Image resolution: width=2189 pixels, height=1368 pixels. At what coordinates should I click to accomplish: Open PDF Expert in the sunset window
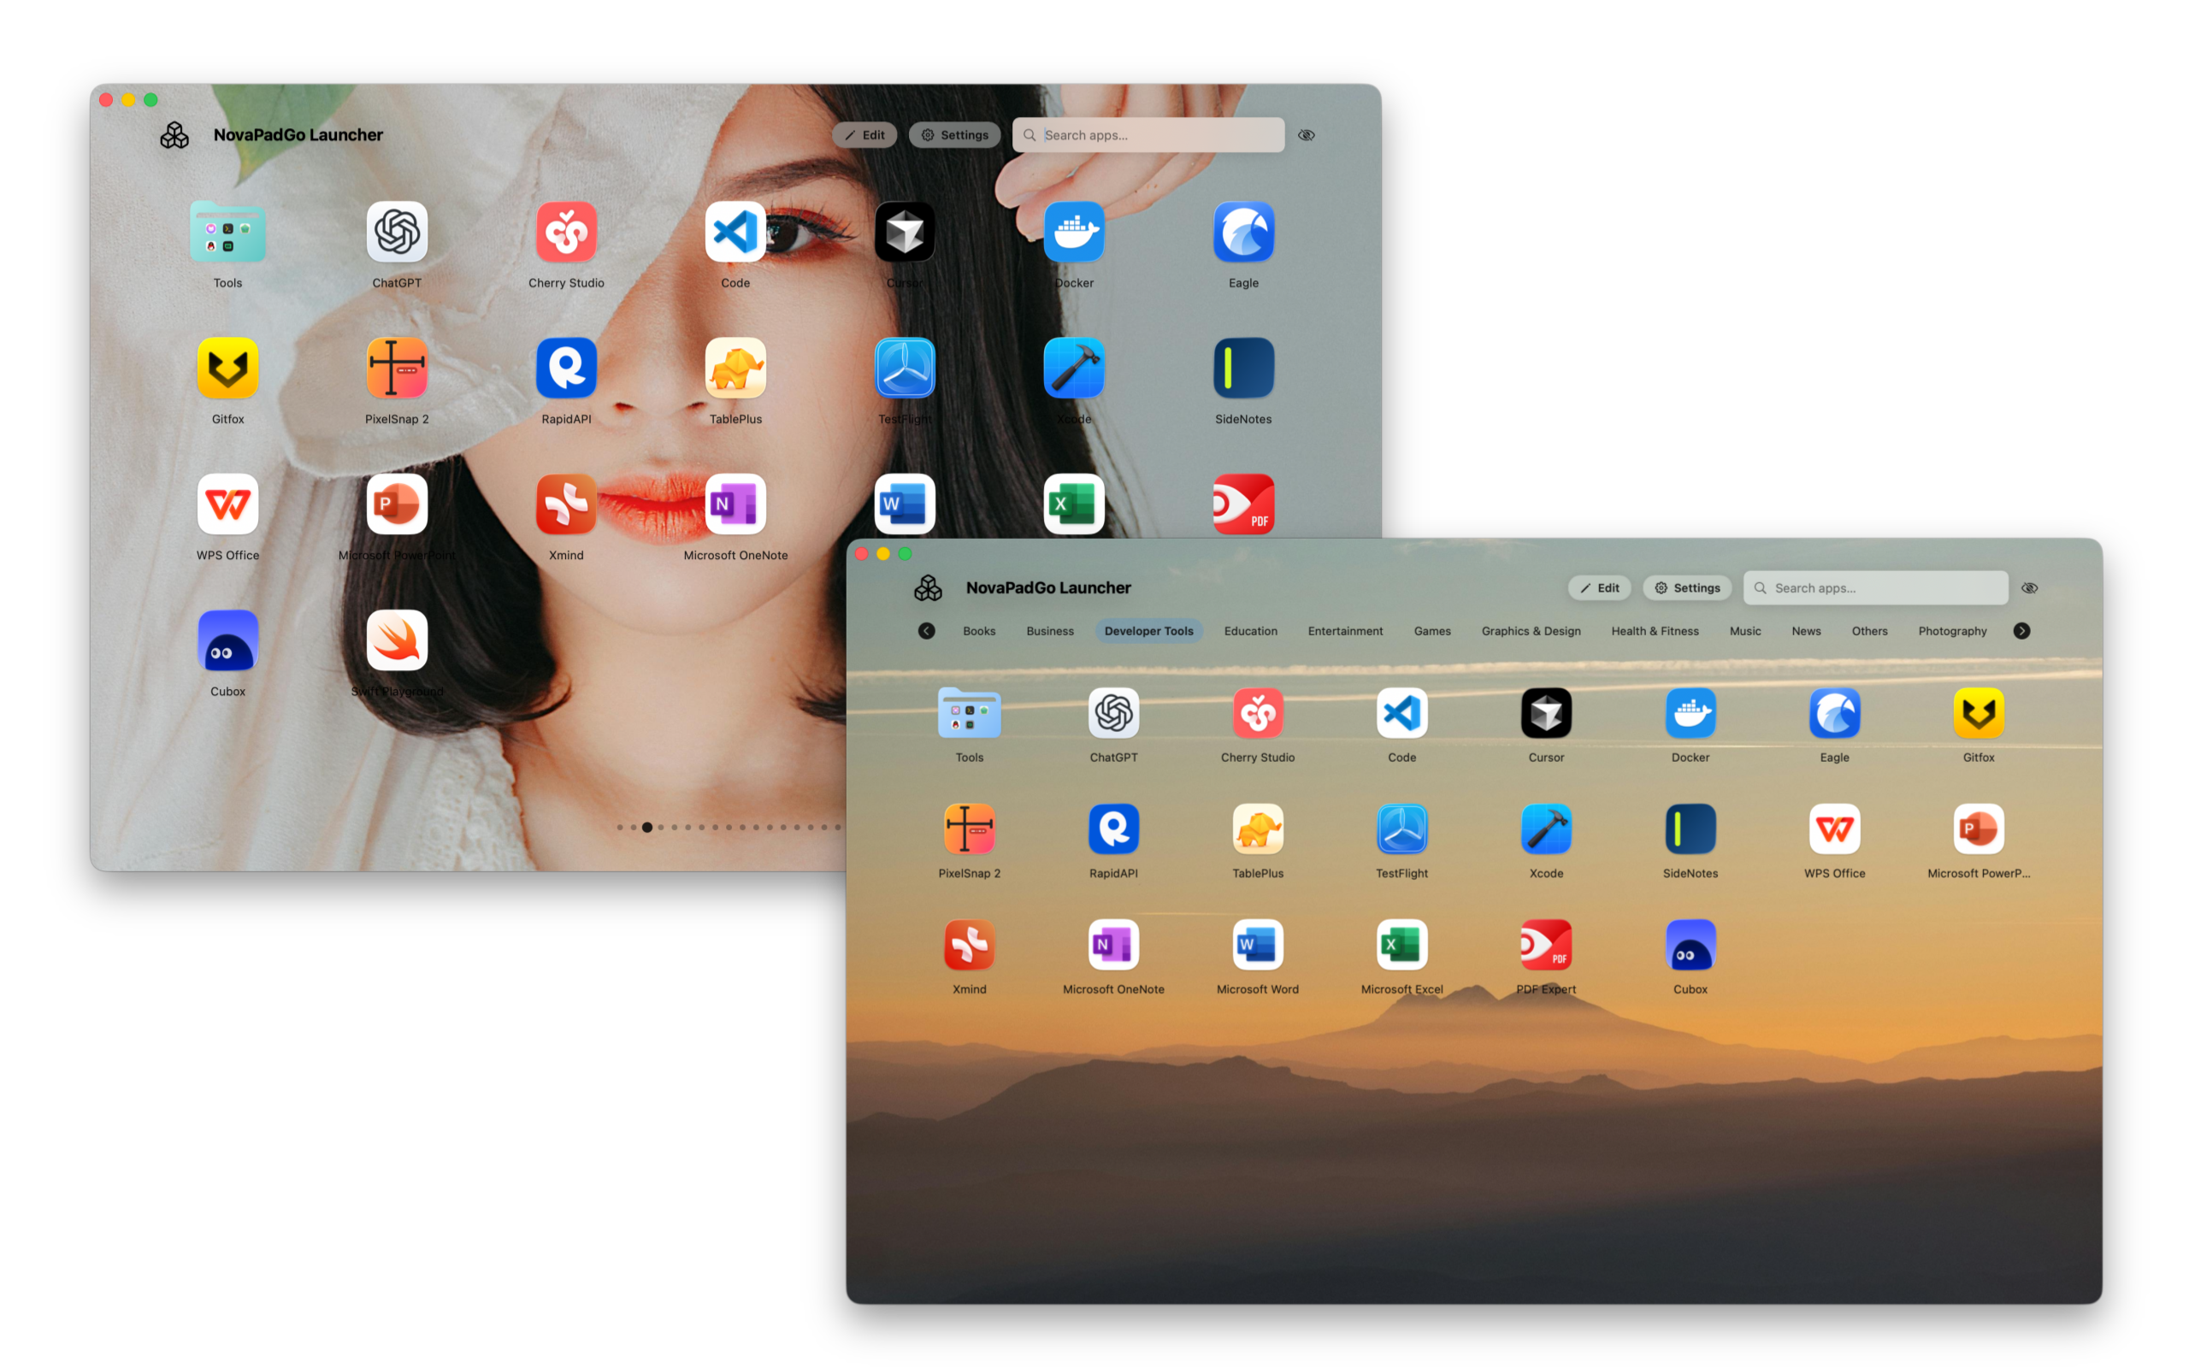point(1546,946)
